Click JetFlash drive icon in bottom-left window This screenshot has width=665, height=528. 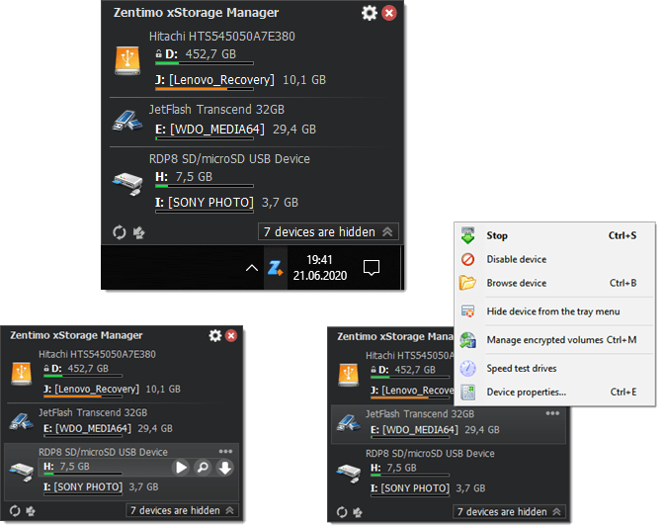pyautogui.click(x=21, y=421)
